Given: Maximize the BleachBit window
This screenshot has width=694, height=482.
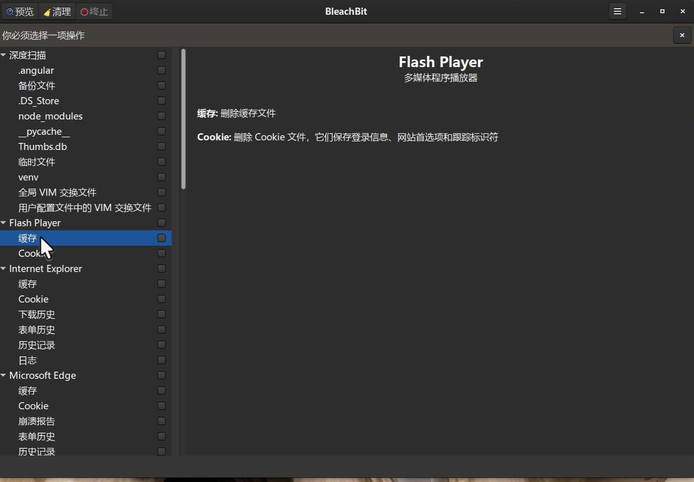Looking at the screenshot, I should pyautogui.click(x=662, y=11).
